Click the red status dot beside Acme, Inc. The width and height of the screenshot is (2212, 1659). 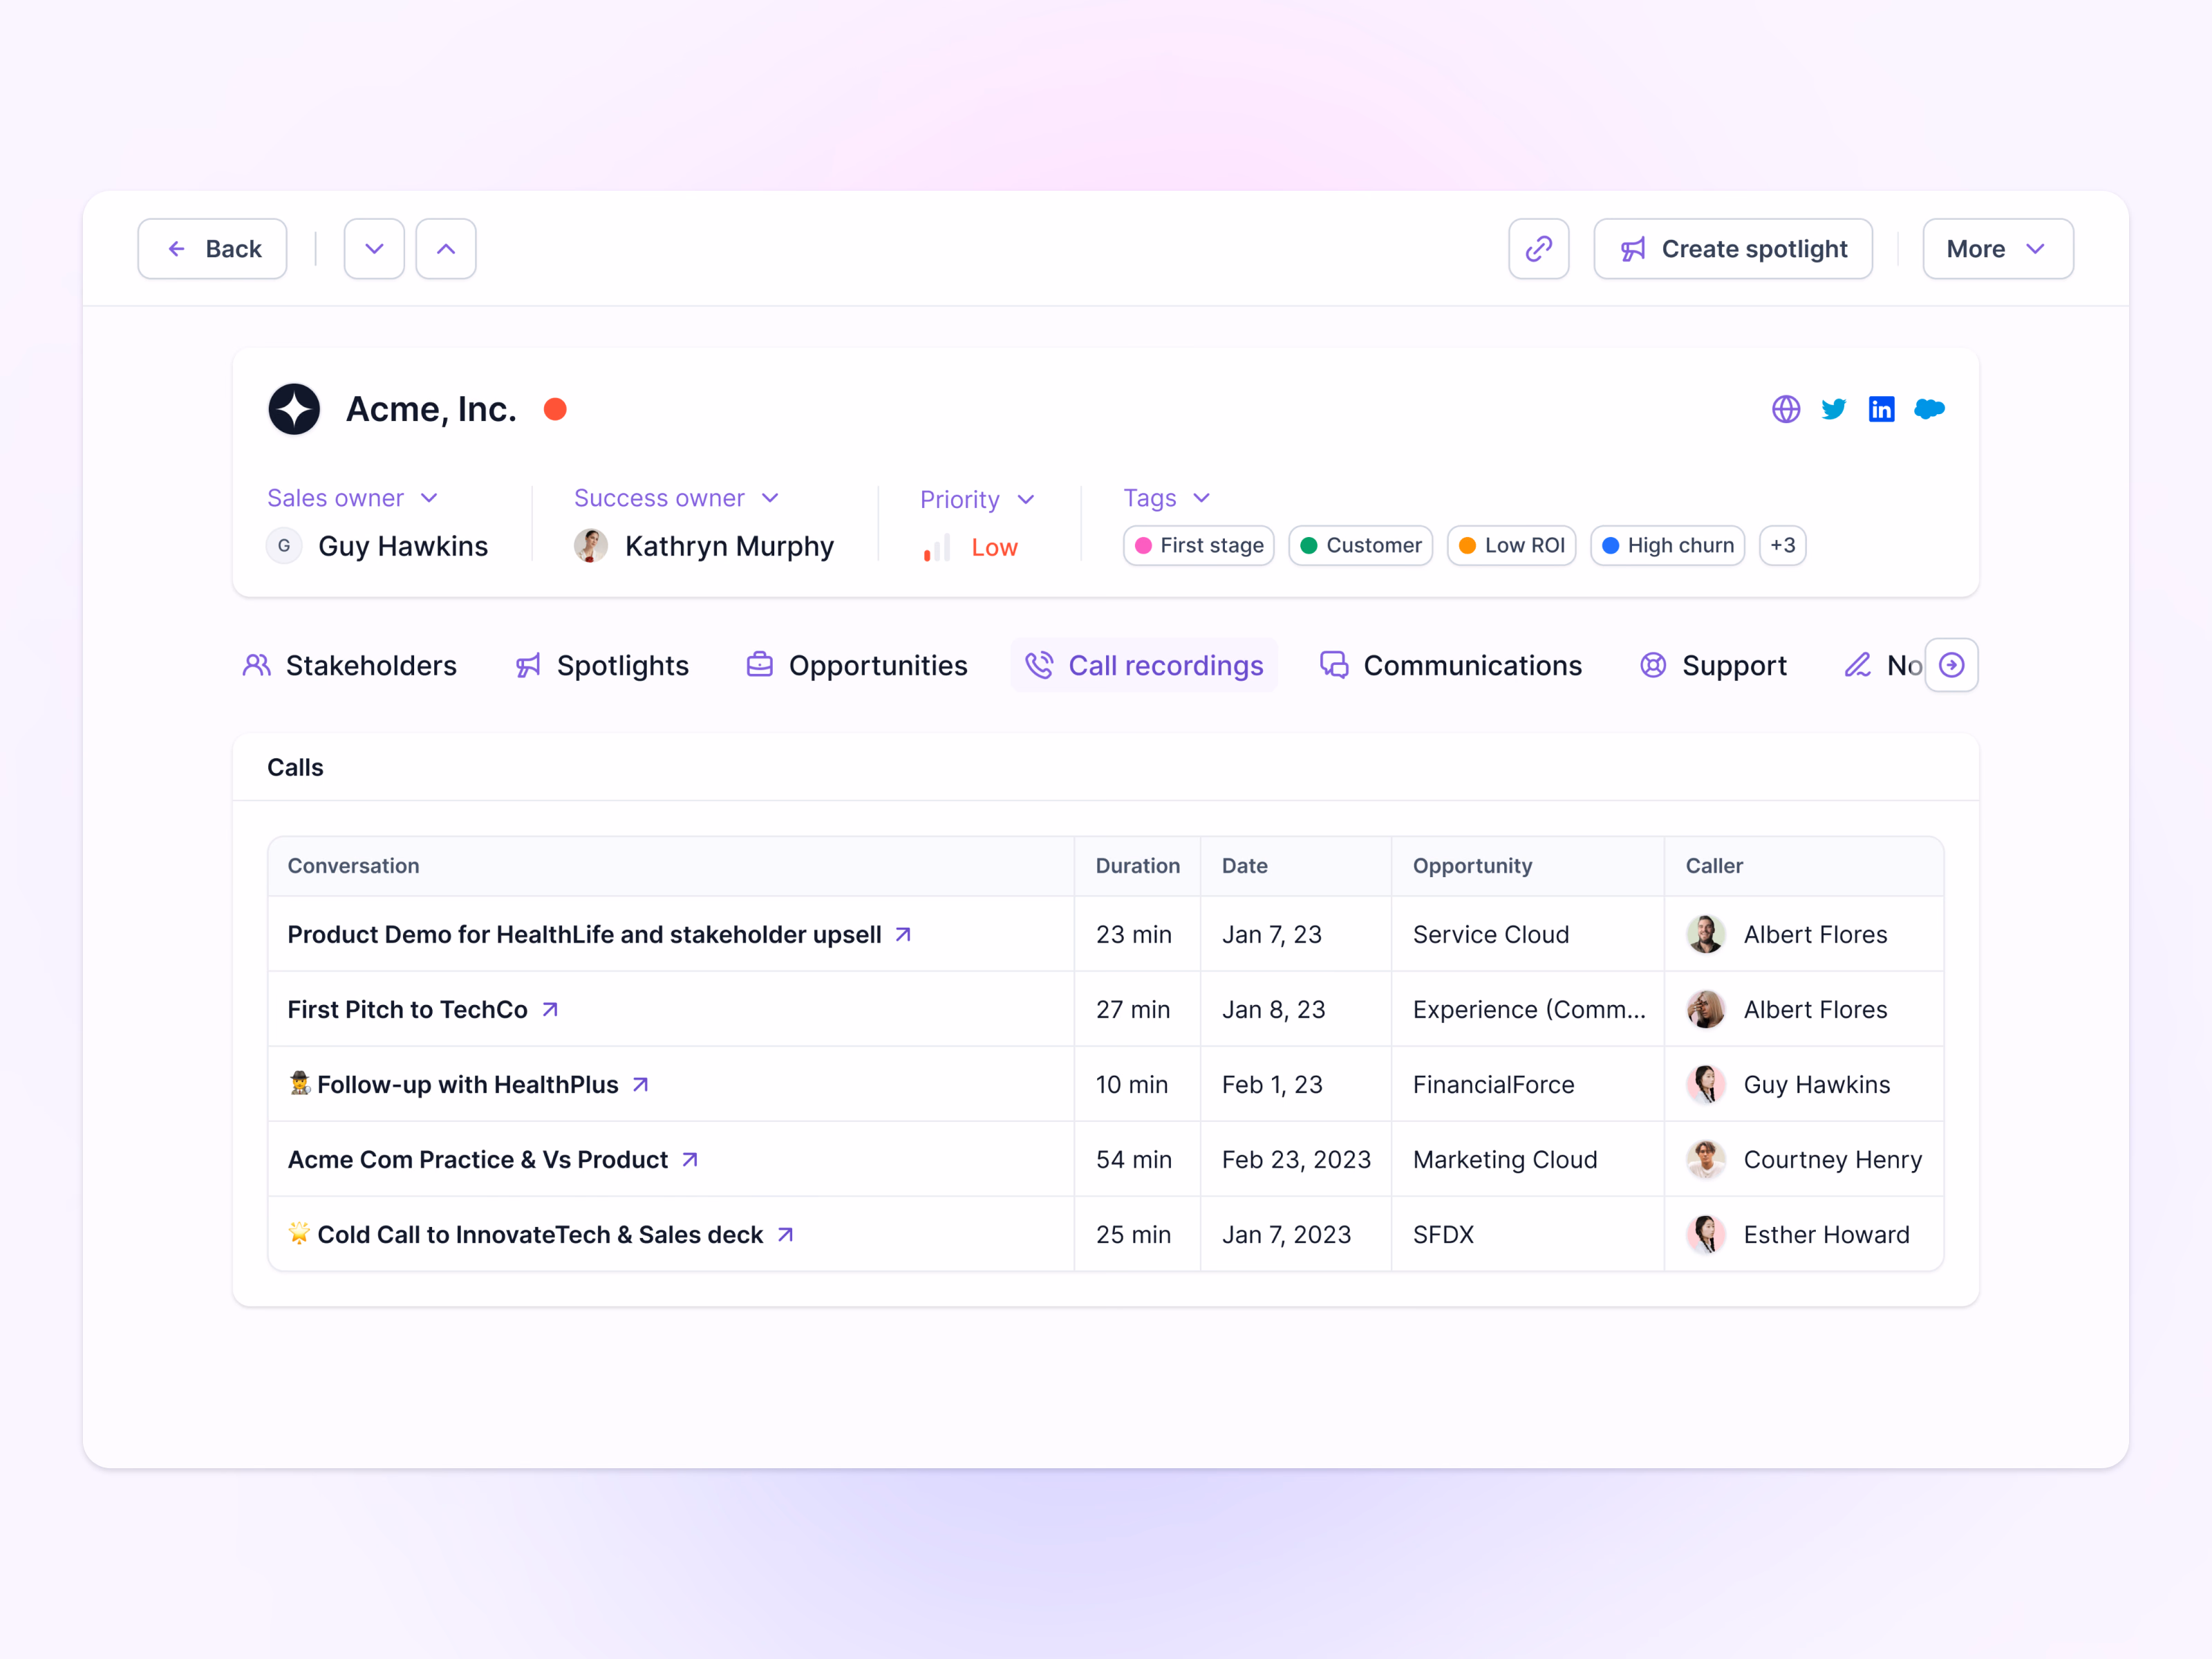click(555, 409)
